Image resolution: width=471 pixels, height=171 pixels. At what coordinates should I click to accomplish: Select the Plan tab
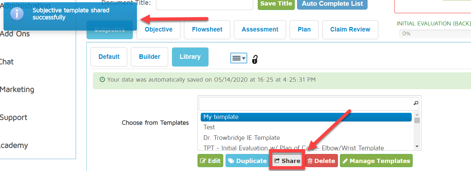(x=304, y=30)
